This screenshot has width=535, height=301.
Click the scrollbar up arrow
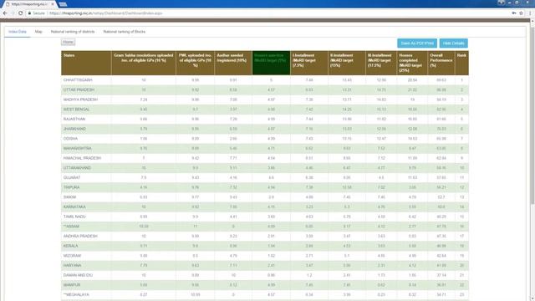point(532,21)
